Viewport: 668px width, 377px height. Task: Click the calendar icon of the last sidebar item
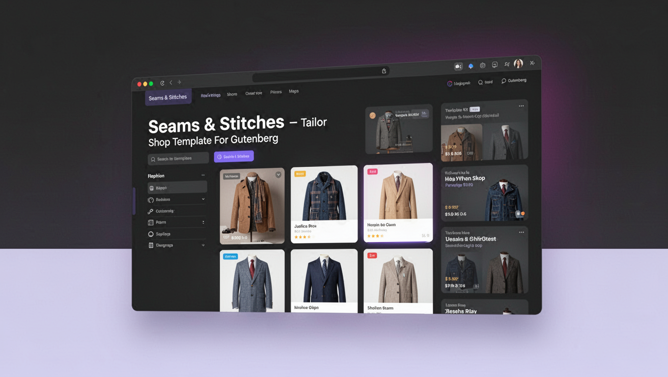coord(151,245)
